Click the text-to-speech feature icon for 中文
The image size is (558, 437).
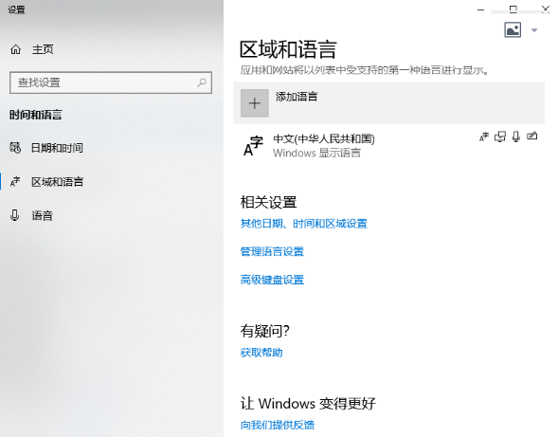click(500, 137)
